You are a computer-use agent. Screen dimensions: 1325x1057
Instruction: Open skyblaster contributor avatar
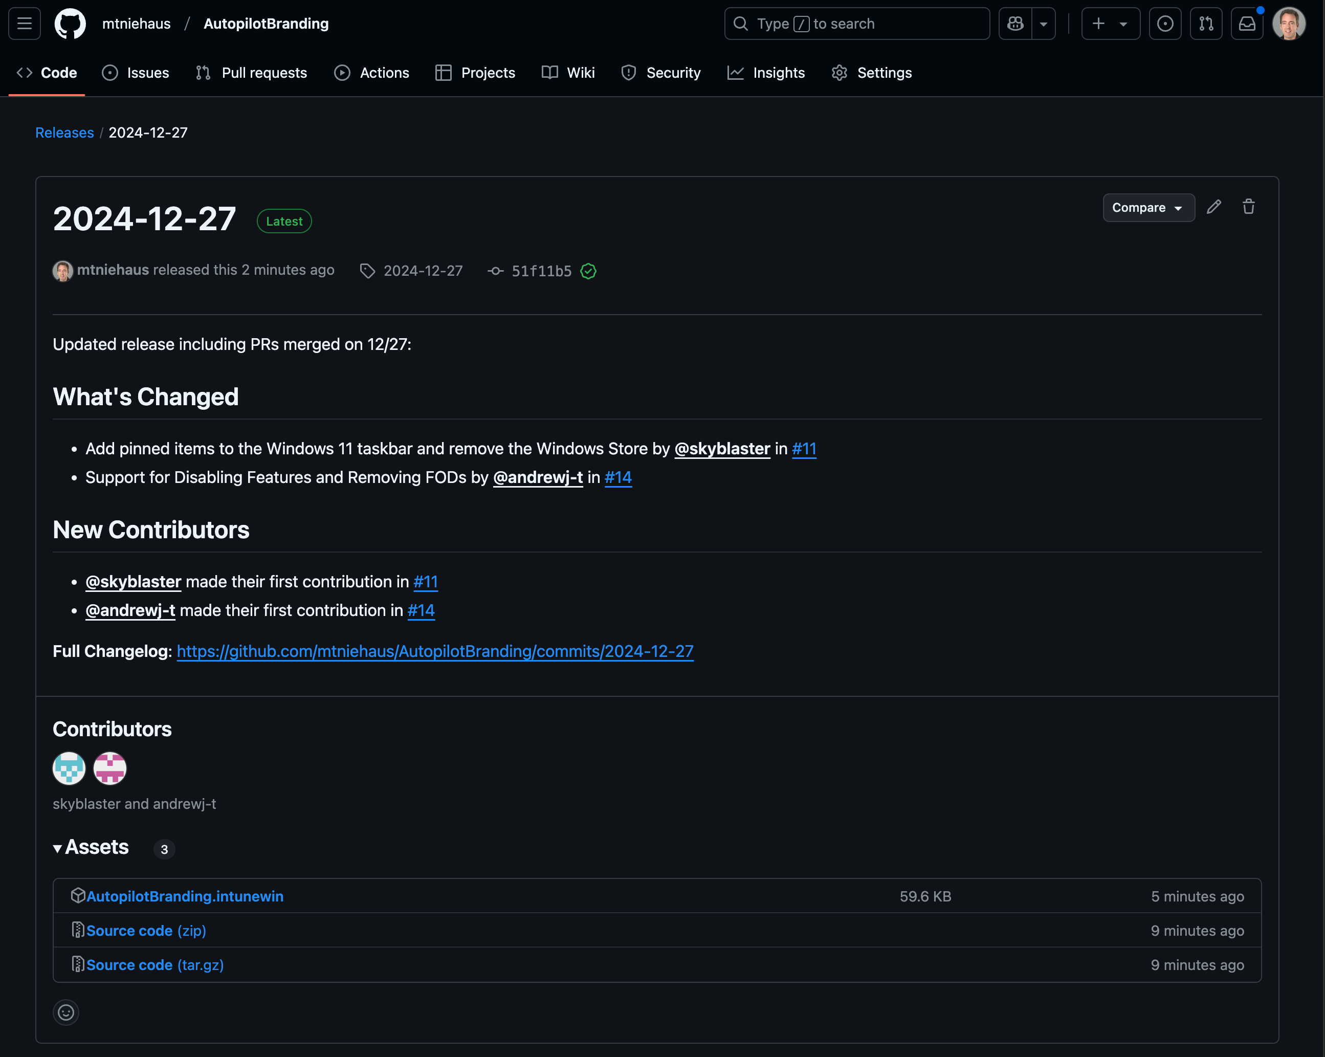[69, 768]
